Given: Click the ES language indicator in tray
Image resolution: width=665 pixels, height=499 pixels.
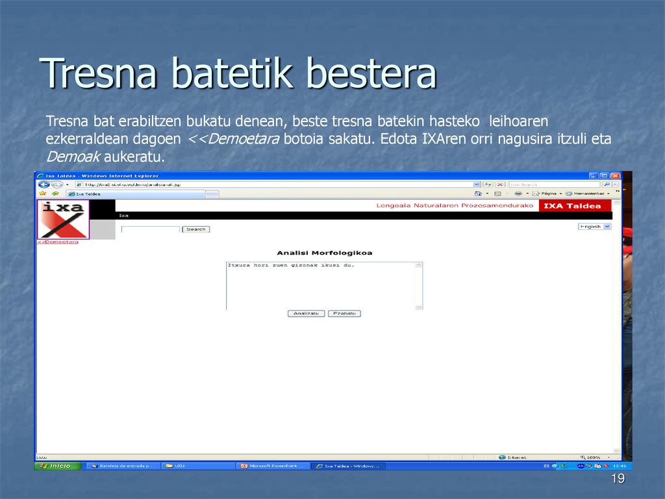Looking at the screenshot, I should pyautogui.click(x=547, y=466).
